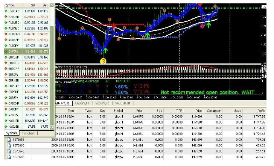The image size is (274, 166).
Task: Click the NZDUSD down-arrow icon in Market Watch
Action: (6, 17)
